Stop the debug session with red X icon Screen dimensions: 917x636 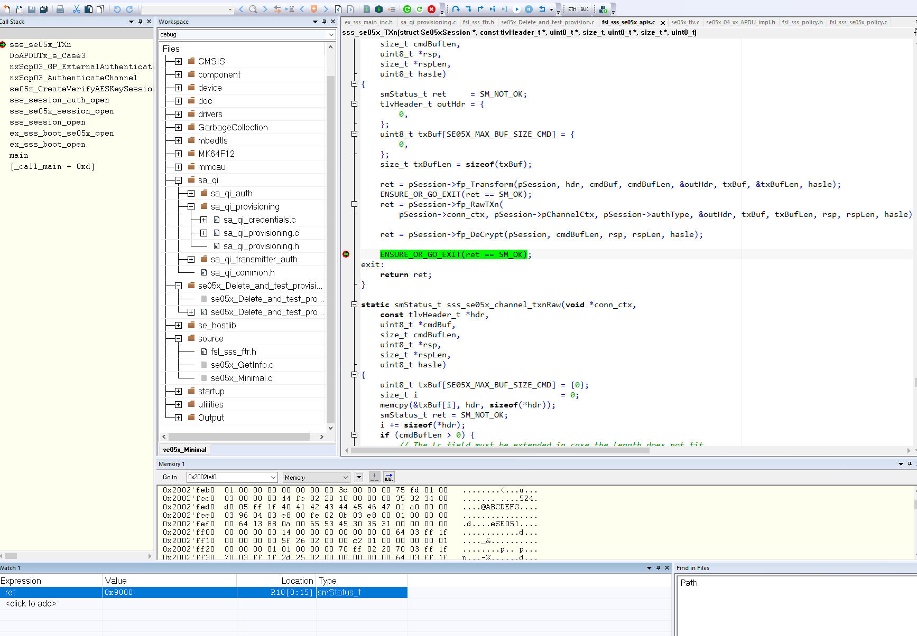click(431, 9)
